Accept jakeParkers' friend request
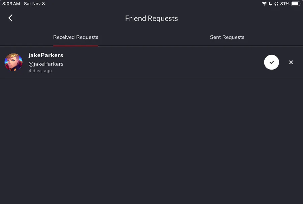Viewport: 303px width, 204px height. tap(271, 63)
